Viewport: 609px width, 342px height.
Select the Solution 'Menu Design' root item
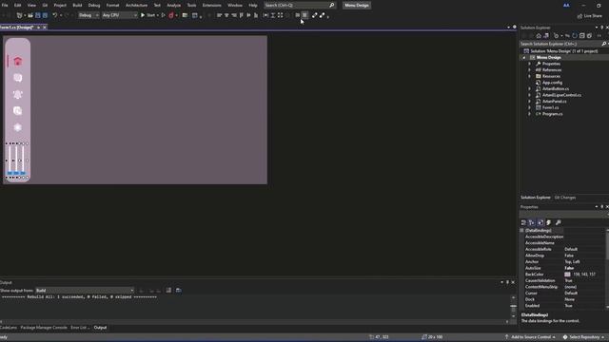pyautogui.click(x=564, y=51)
